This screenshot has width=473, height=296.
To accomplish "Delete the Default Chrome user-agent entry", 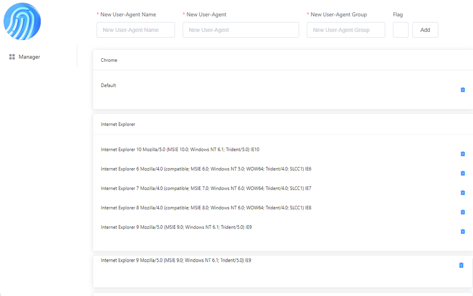I will pyautogui.click(x=463, y=90).
